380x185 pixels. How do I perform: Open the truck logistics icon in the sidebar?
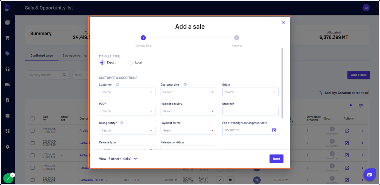coord(8,85)
